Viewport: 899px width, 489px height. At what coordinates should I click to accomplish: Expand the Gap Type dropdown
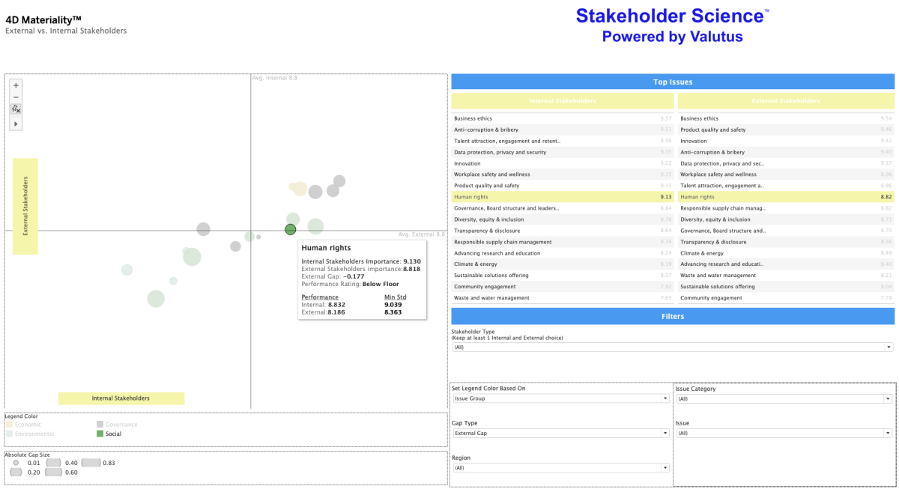pyautogui.click(x=560, y=434)
